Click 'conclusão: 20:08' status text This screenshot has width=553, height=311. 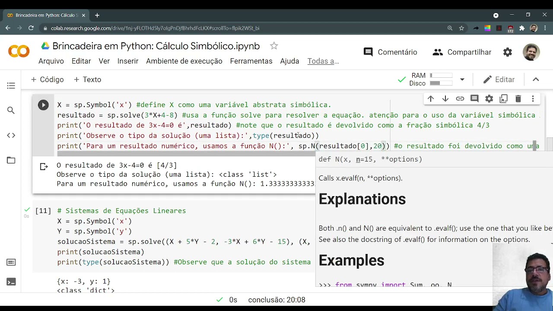click(276, 300)
